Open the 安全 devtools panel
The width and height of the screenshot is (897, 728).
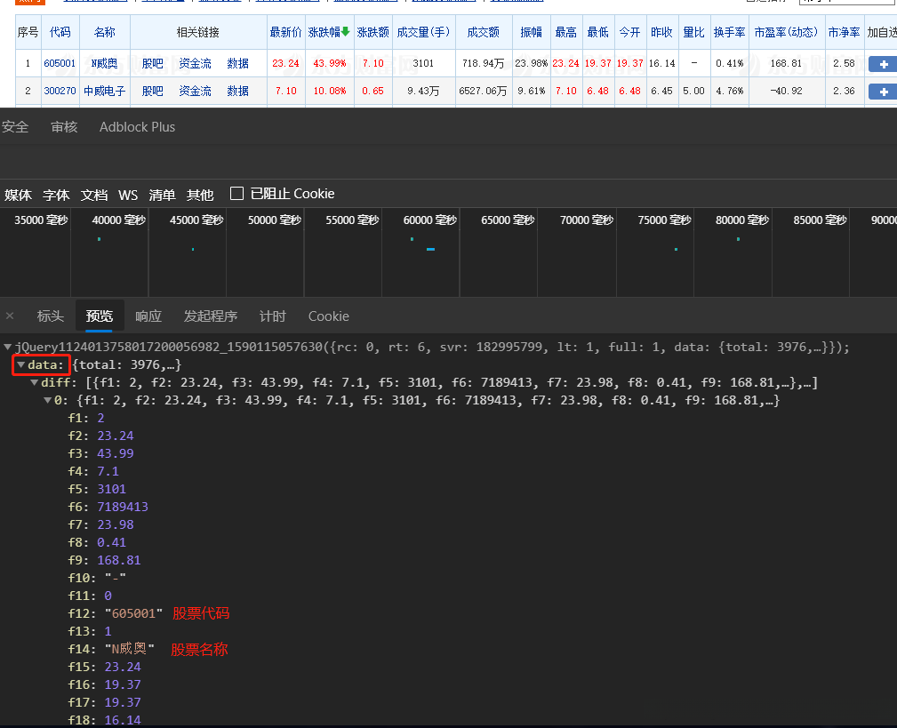click(15, 127)
